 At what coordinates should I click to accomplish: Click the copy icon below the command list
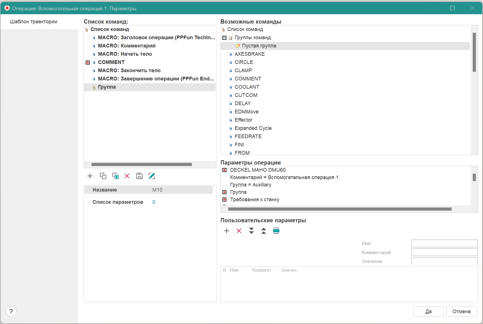click(103, 176)
